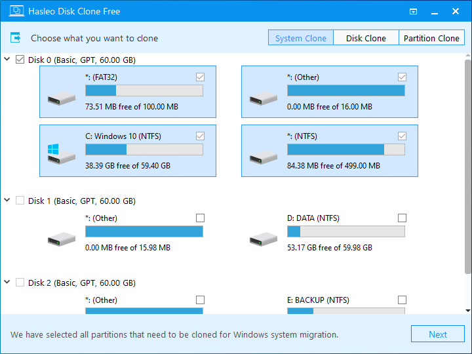Check the E: BACKUP partition checkbox
The image size is (472, 354).
click(x=402, y=300)
